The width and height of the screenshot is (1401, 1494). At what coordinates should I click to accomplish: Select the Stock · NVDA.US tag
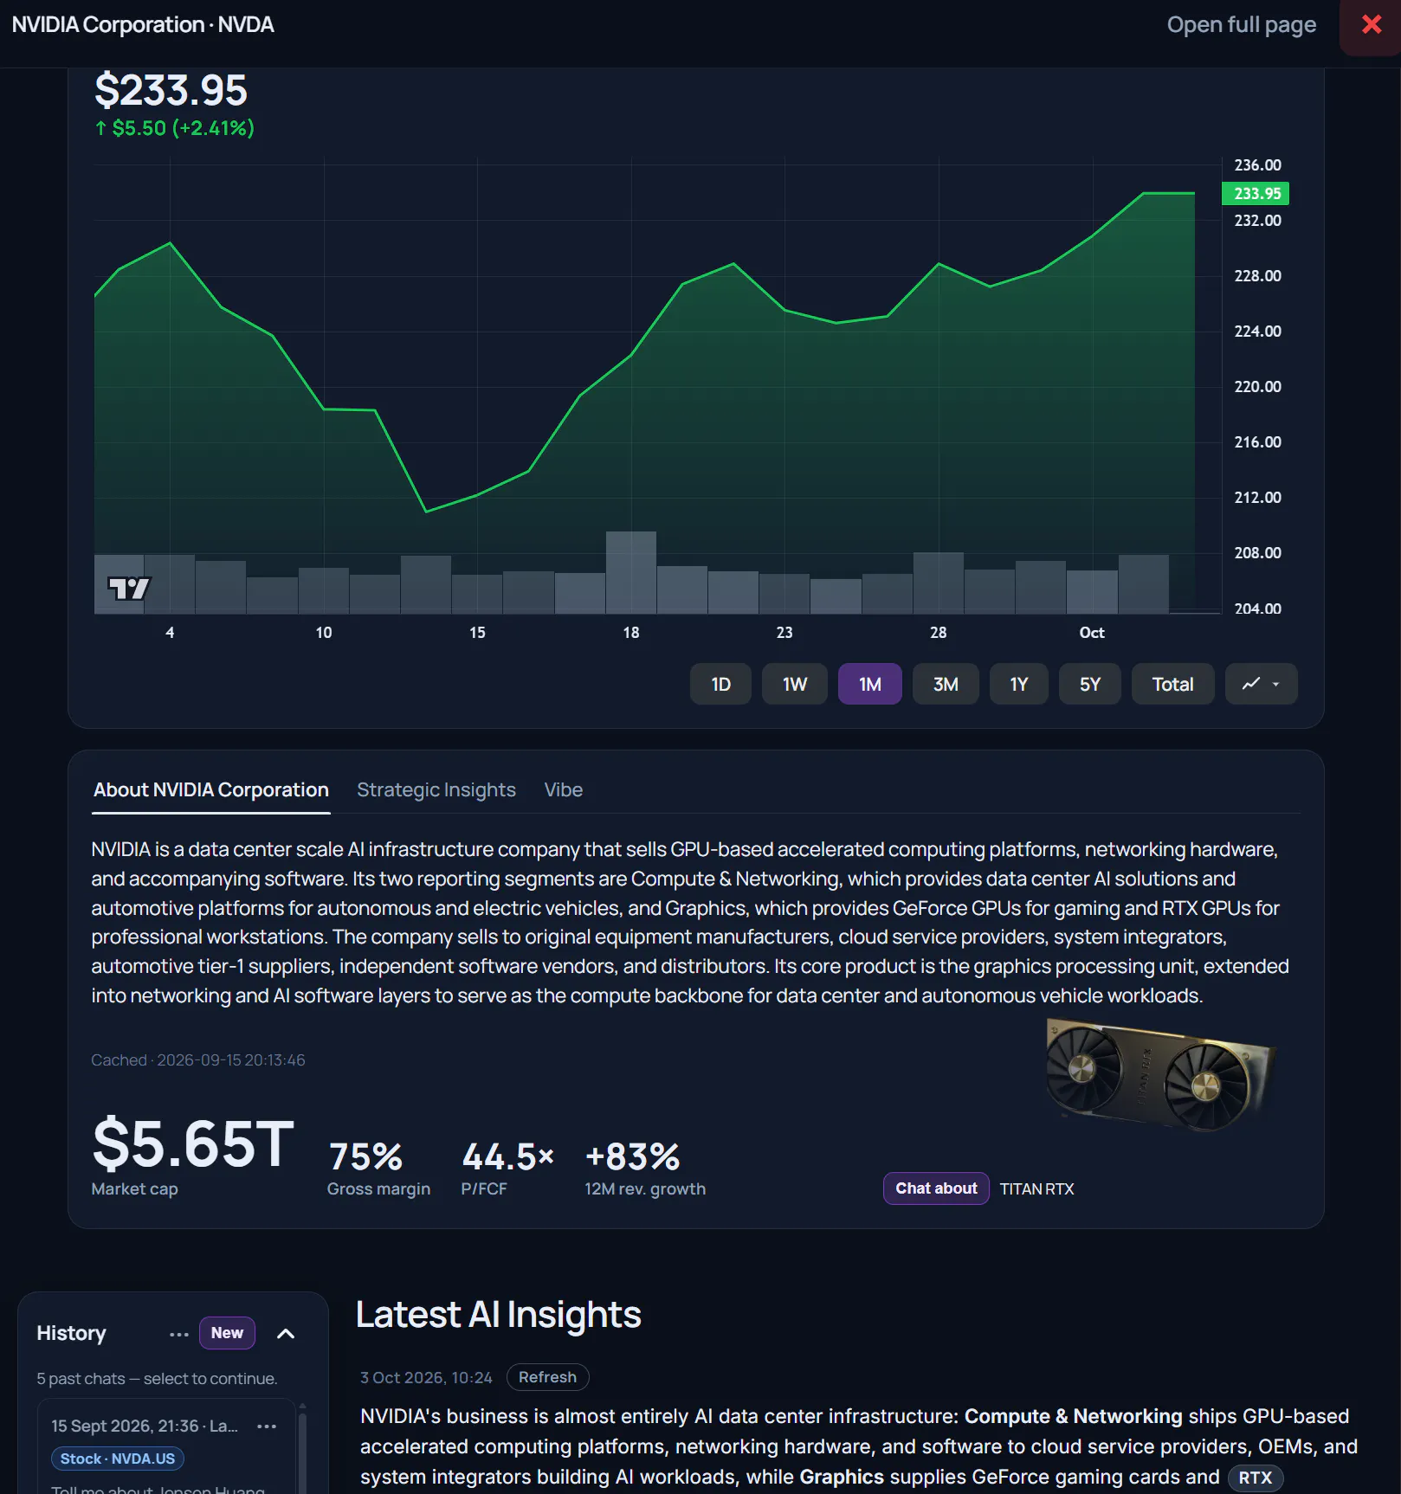click(x=118, y=1459)
